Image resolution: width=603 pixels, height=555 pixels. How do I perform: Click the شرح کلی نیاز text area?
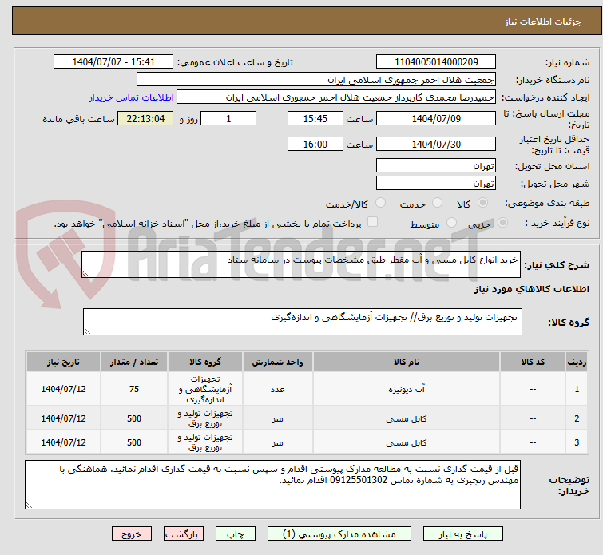(301, 264)
